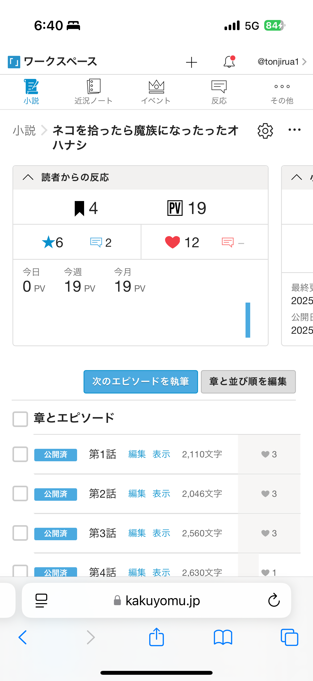This screenshot has width=313, height=681.
Task: Switch to the 反応 tab
Action: pyautogui.click(x=219, y=91)
